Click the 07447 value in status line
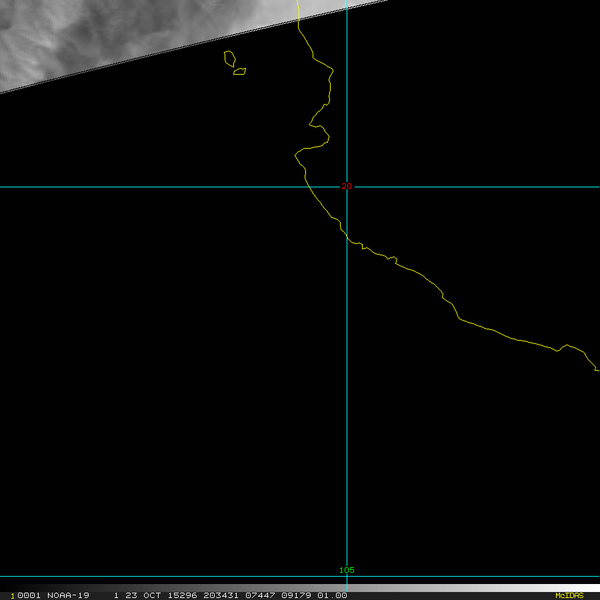Viewport: 600px width, 600px height. click(x=258, y=595)
